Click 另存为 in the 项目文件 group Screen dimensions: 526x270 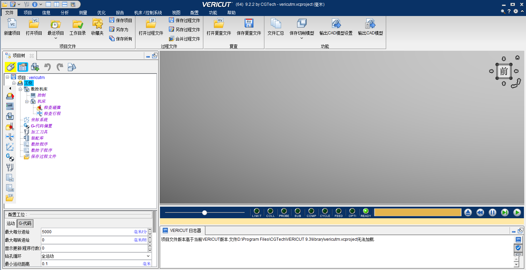[x=118, y=30]
